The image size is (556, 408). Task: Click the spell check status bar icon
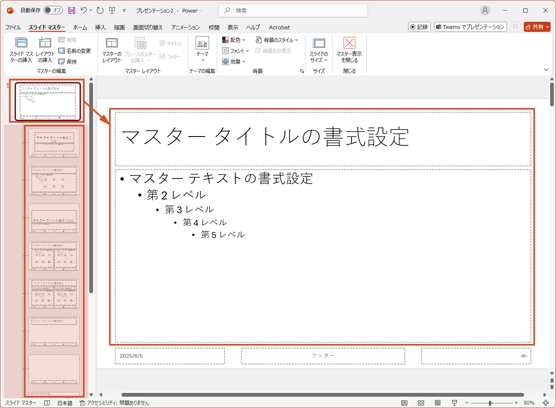[x=47, y=403]
